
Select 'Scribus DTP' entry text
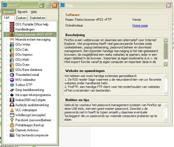tap(24, 85)
